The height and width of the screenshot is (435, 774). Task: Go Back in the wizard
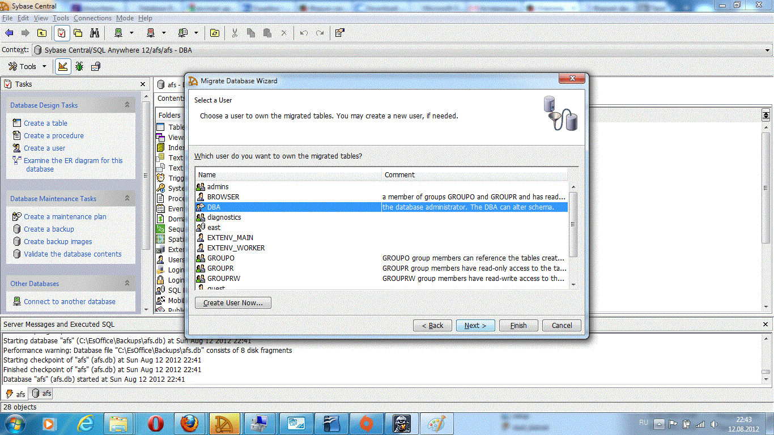pos(432,325)
